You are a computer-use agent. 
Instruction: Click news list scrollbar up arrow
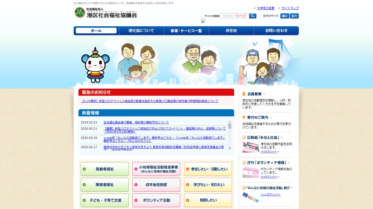230,121
